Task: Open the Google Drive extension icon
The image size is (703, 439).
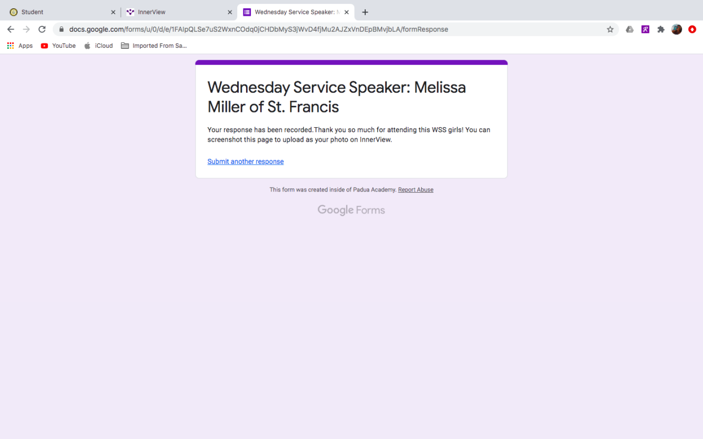Action: [x=630, y=30]
